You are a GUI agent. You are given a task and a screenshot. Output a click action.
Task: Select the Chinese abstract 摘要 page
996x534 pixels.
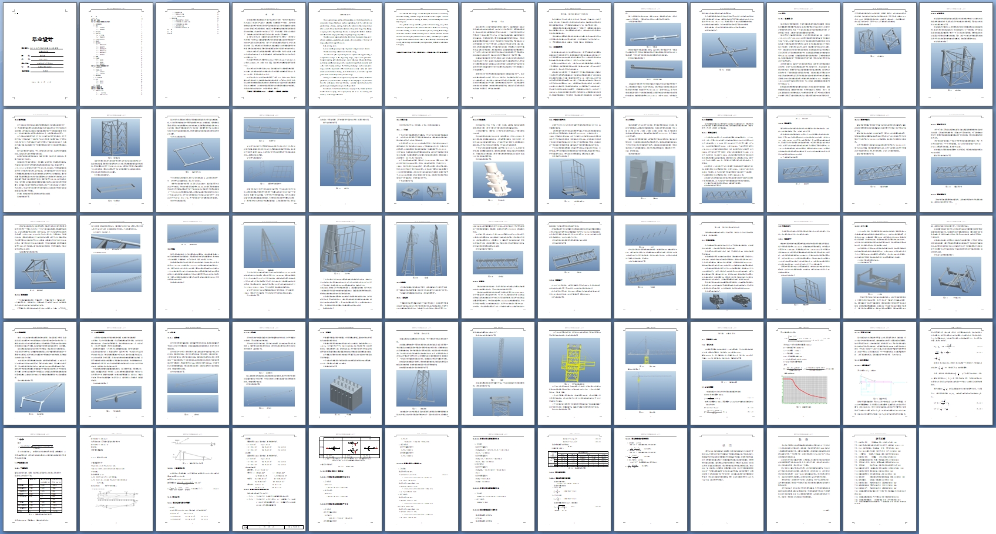point(269,54)
